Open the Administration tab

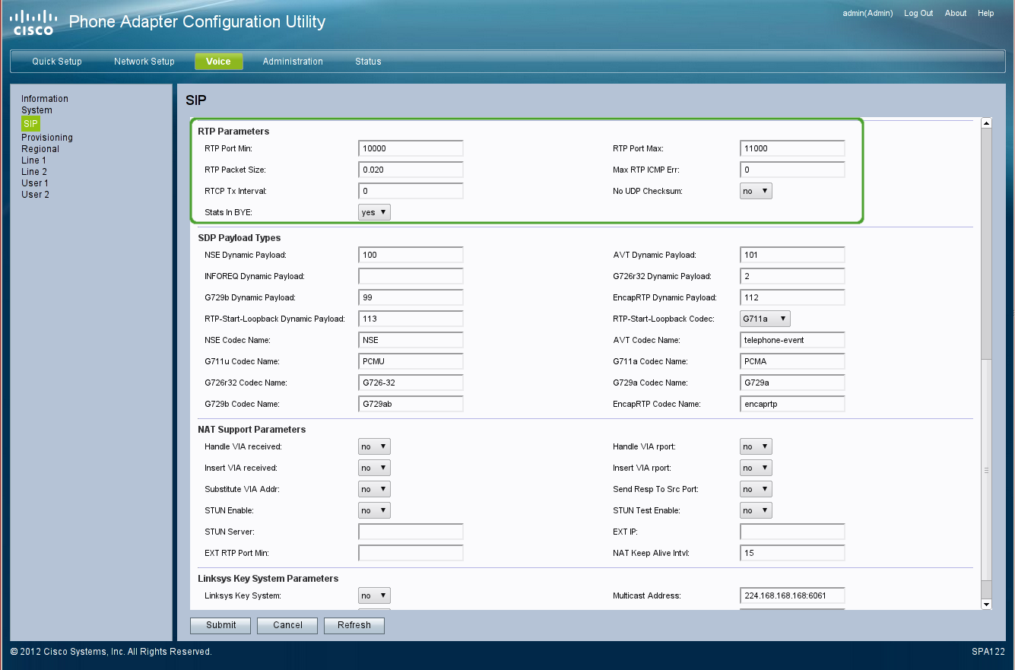click(293, 62)
